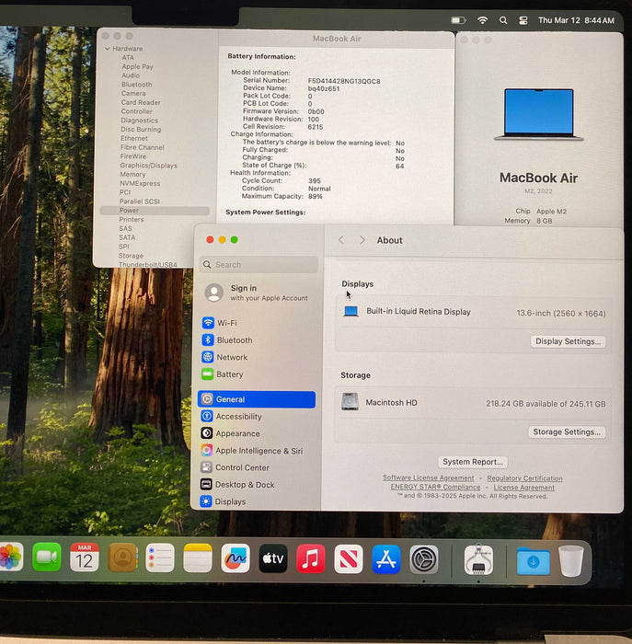
Task: Click System Settings icon in the Dock
Action: tap(424, 559)
